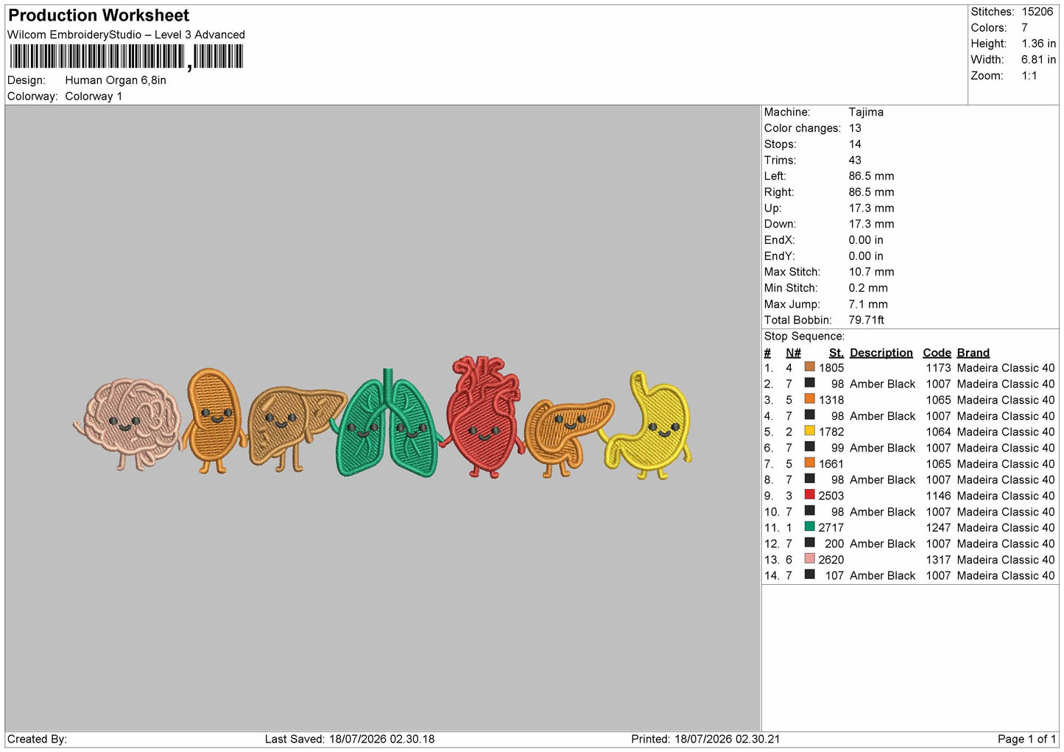Click the 'Description' column header
Viewport: 1064px width, 752px height.
[x=881, y=353]
